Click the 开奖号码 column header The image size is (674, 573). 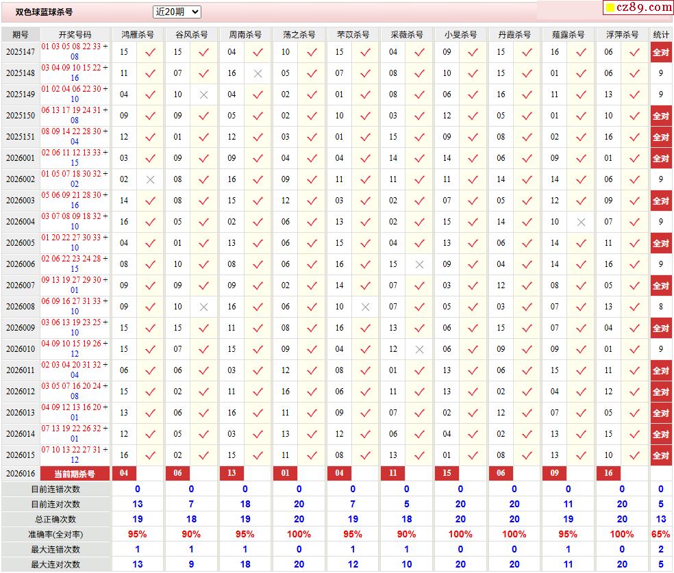click(x=75, y=34)
